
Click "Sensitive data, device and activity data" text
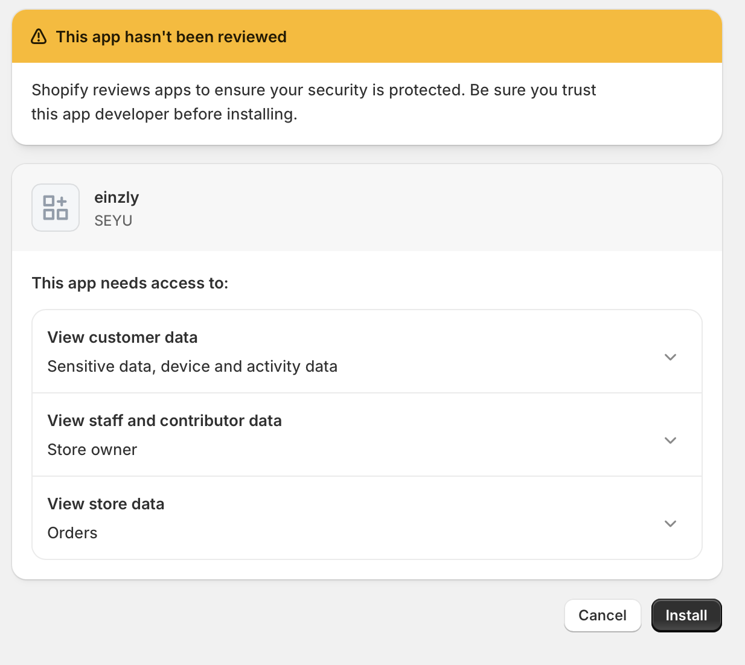tap(193, 366)
